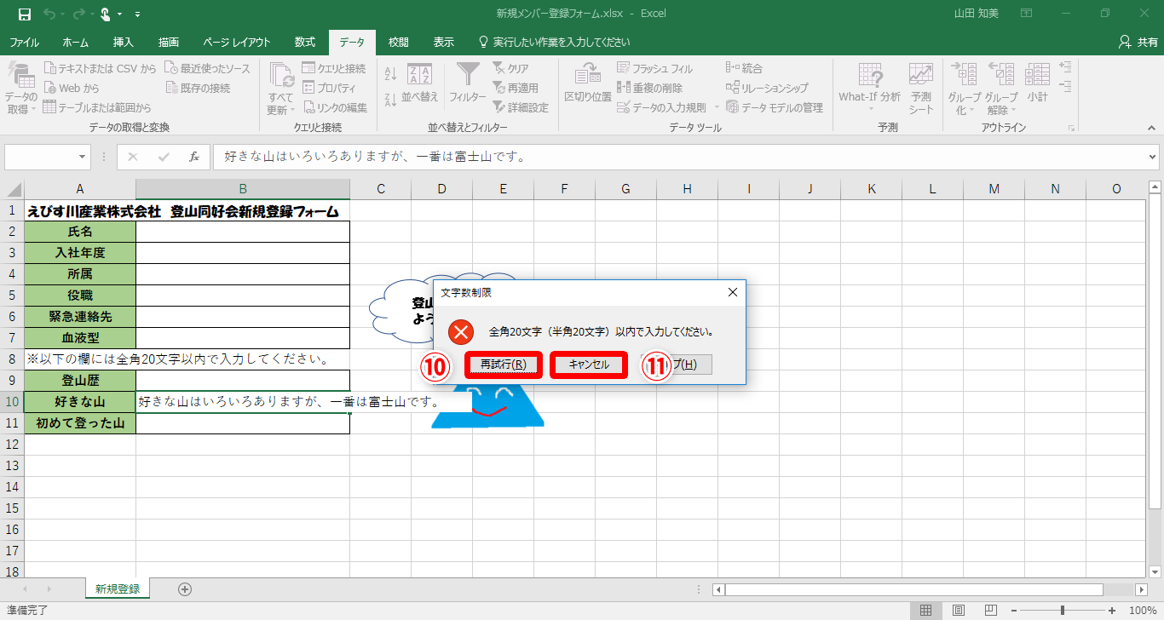Open the プロパティ command in クエリと接続 group

click(x=328, y=88)
